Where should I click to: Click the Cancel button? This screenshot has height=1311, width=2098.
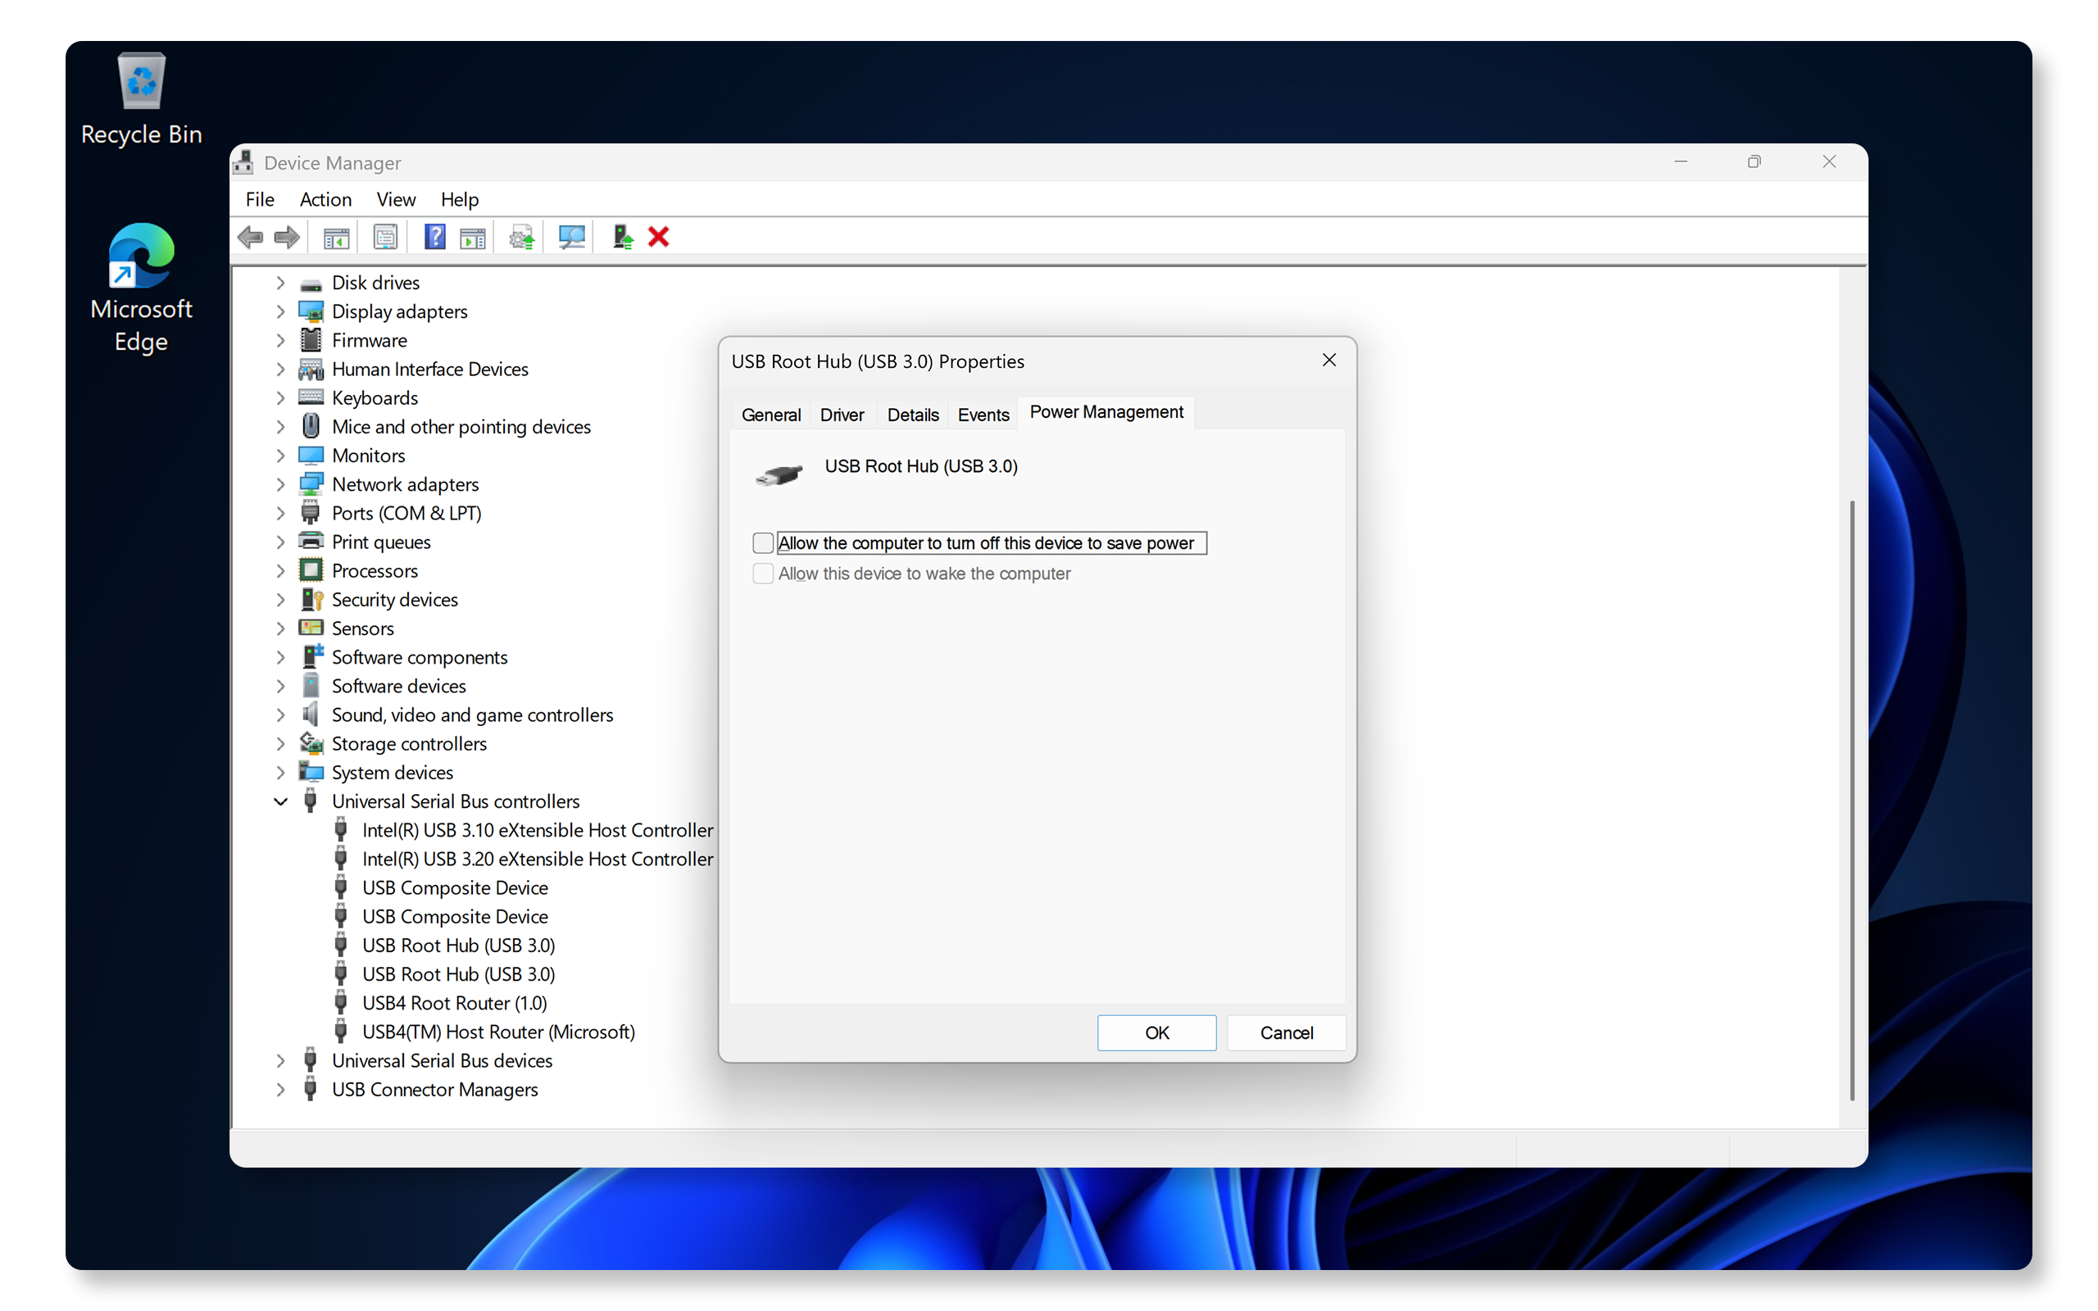tap(1286, 1032)
